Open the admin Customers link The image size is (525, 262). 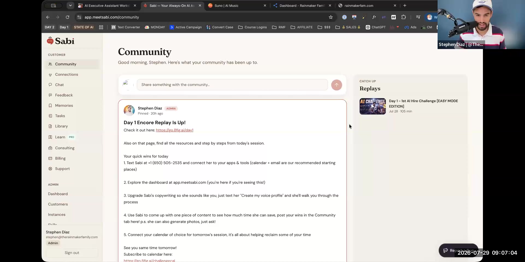point(58,204)
